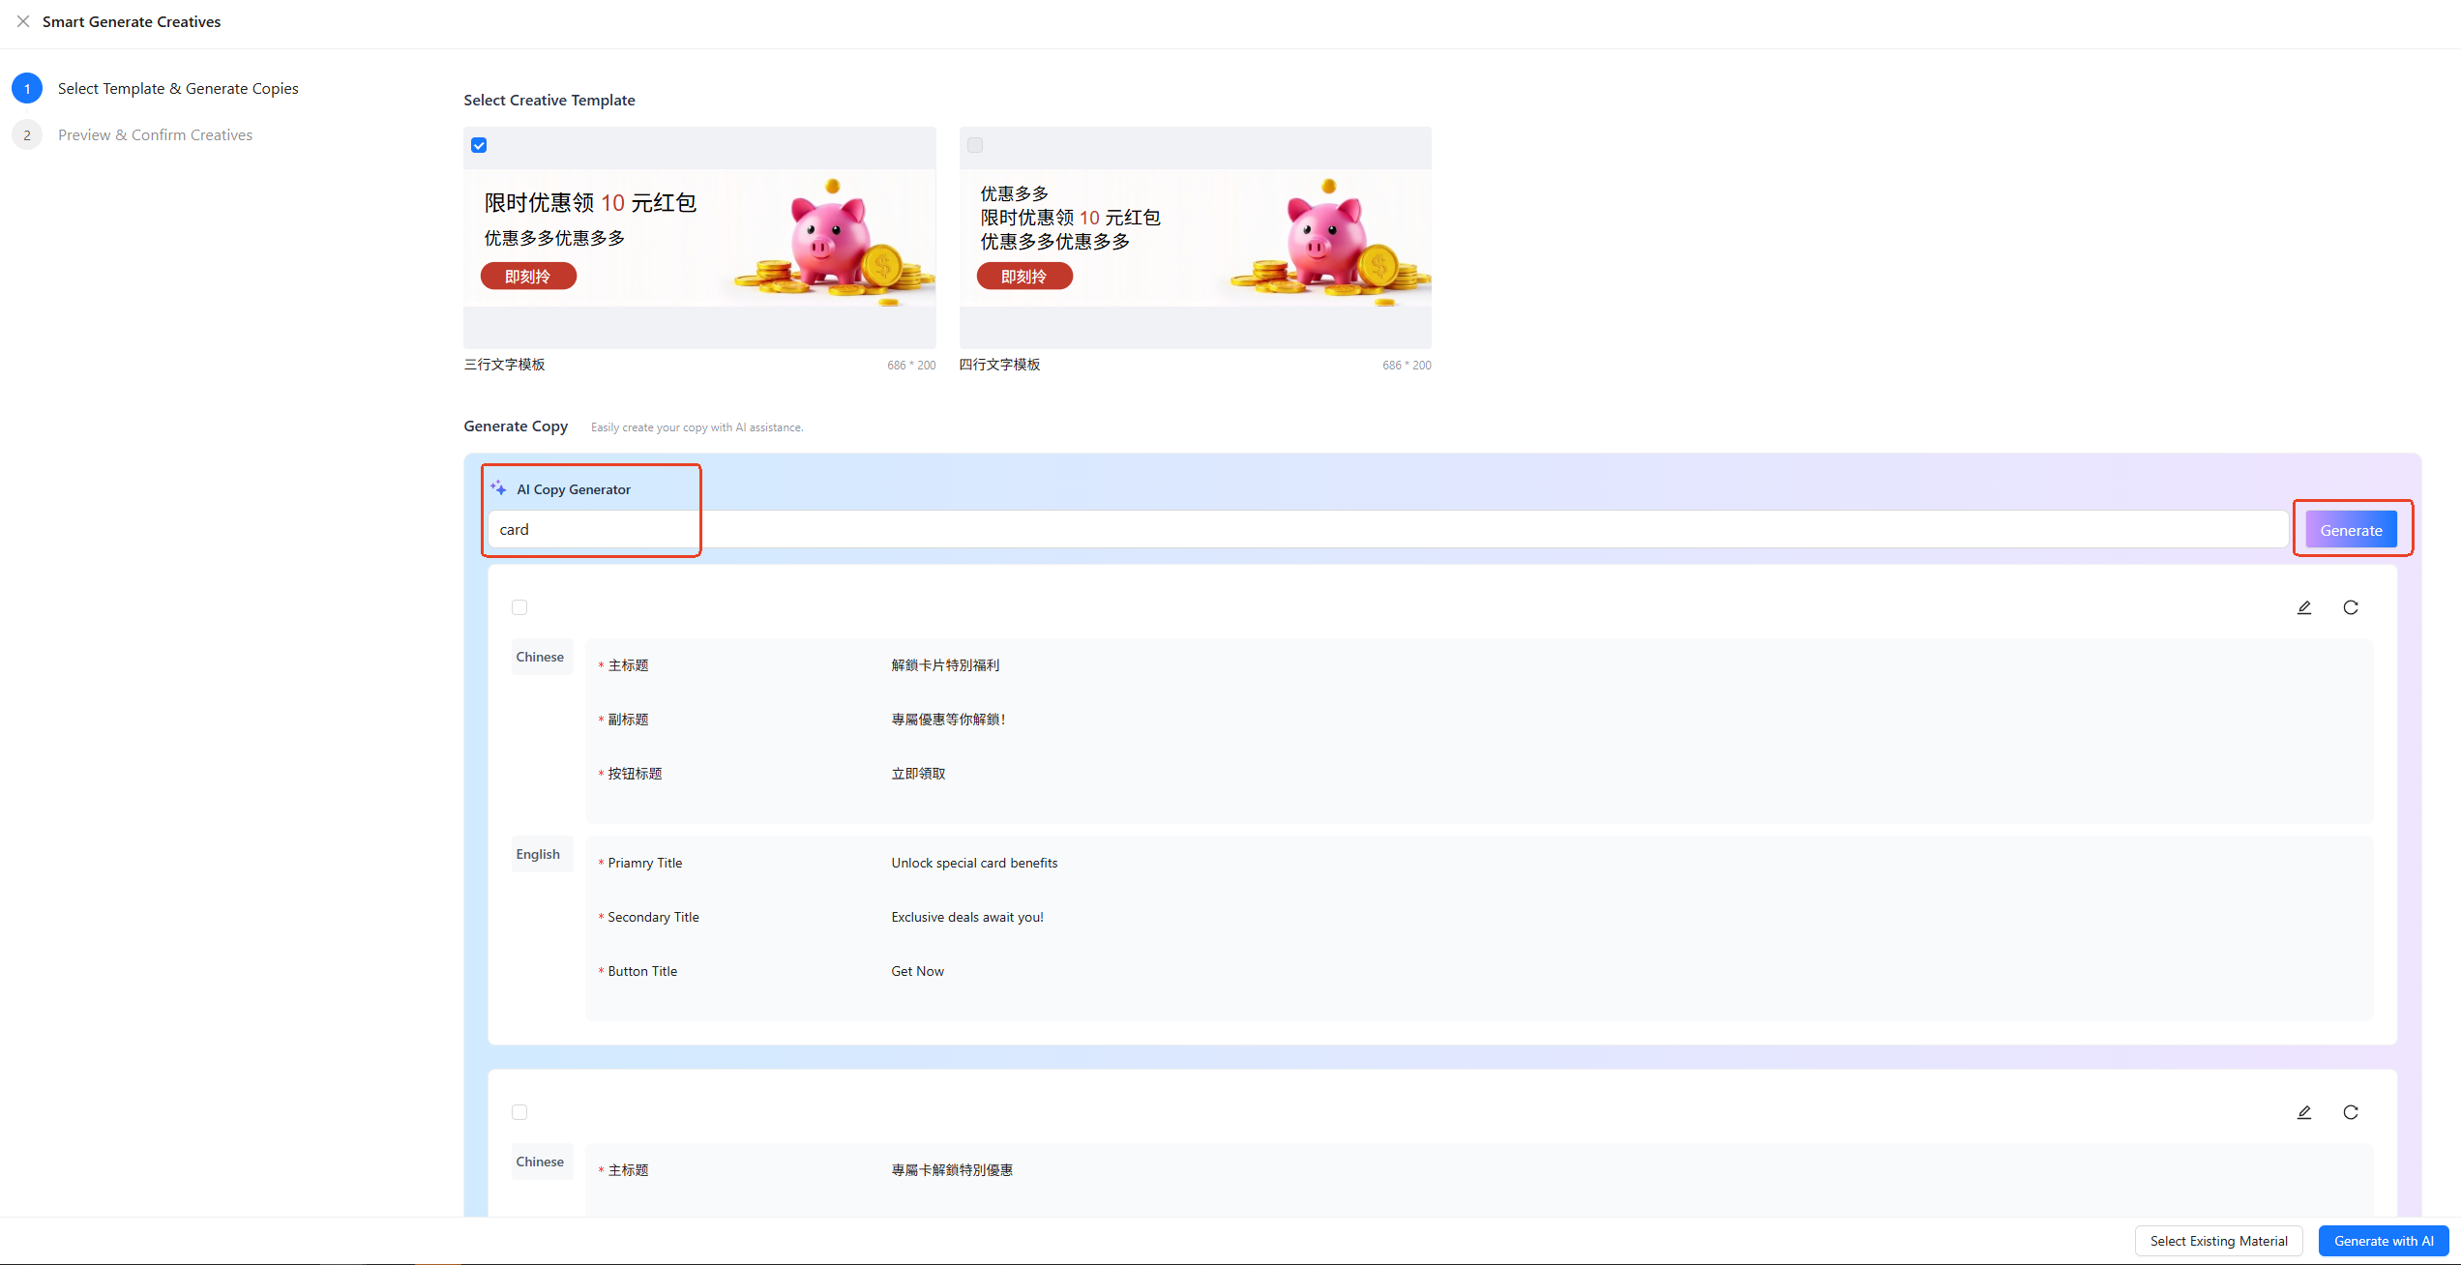Uncheck the 三行文字模板 template checkbox
The image size is (2461, 1265).
(x=479, y=145)
